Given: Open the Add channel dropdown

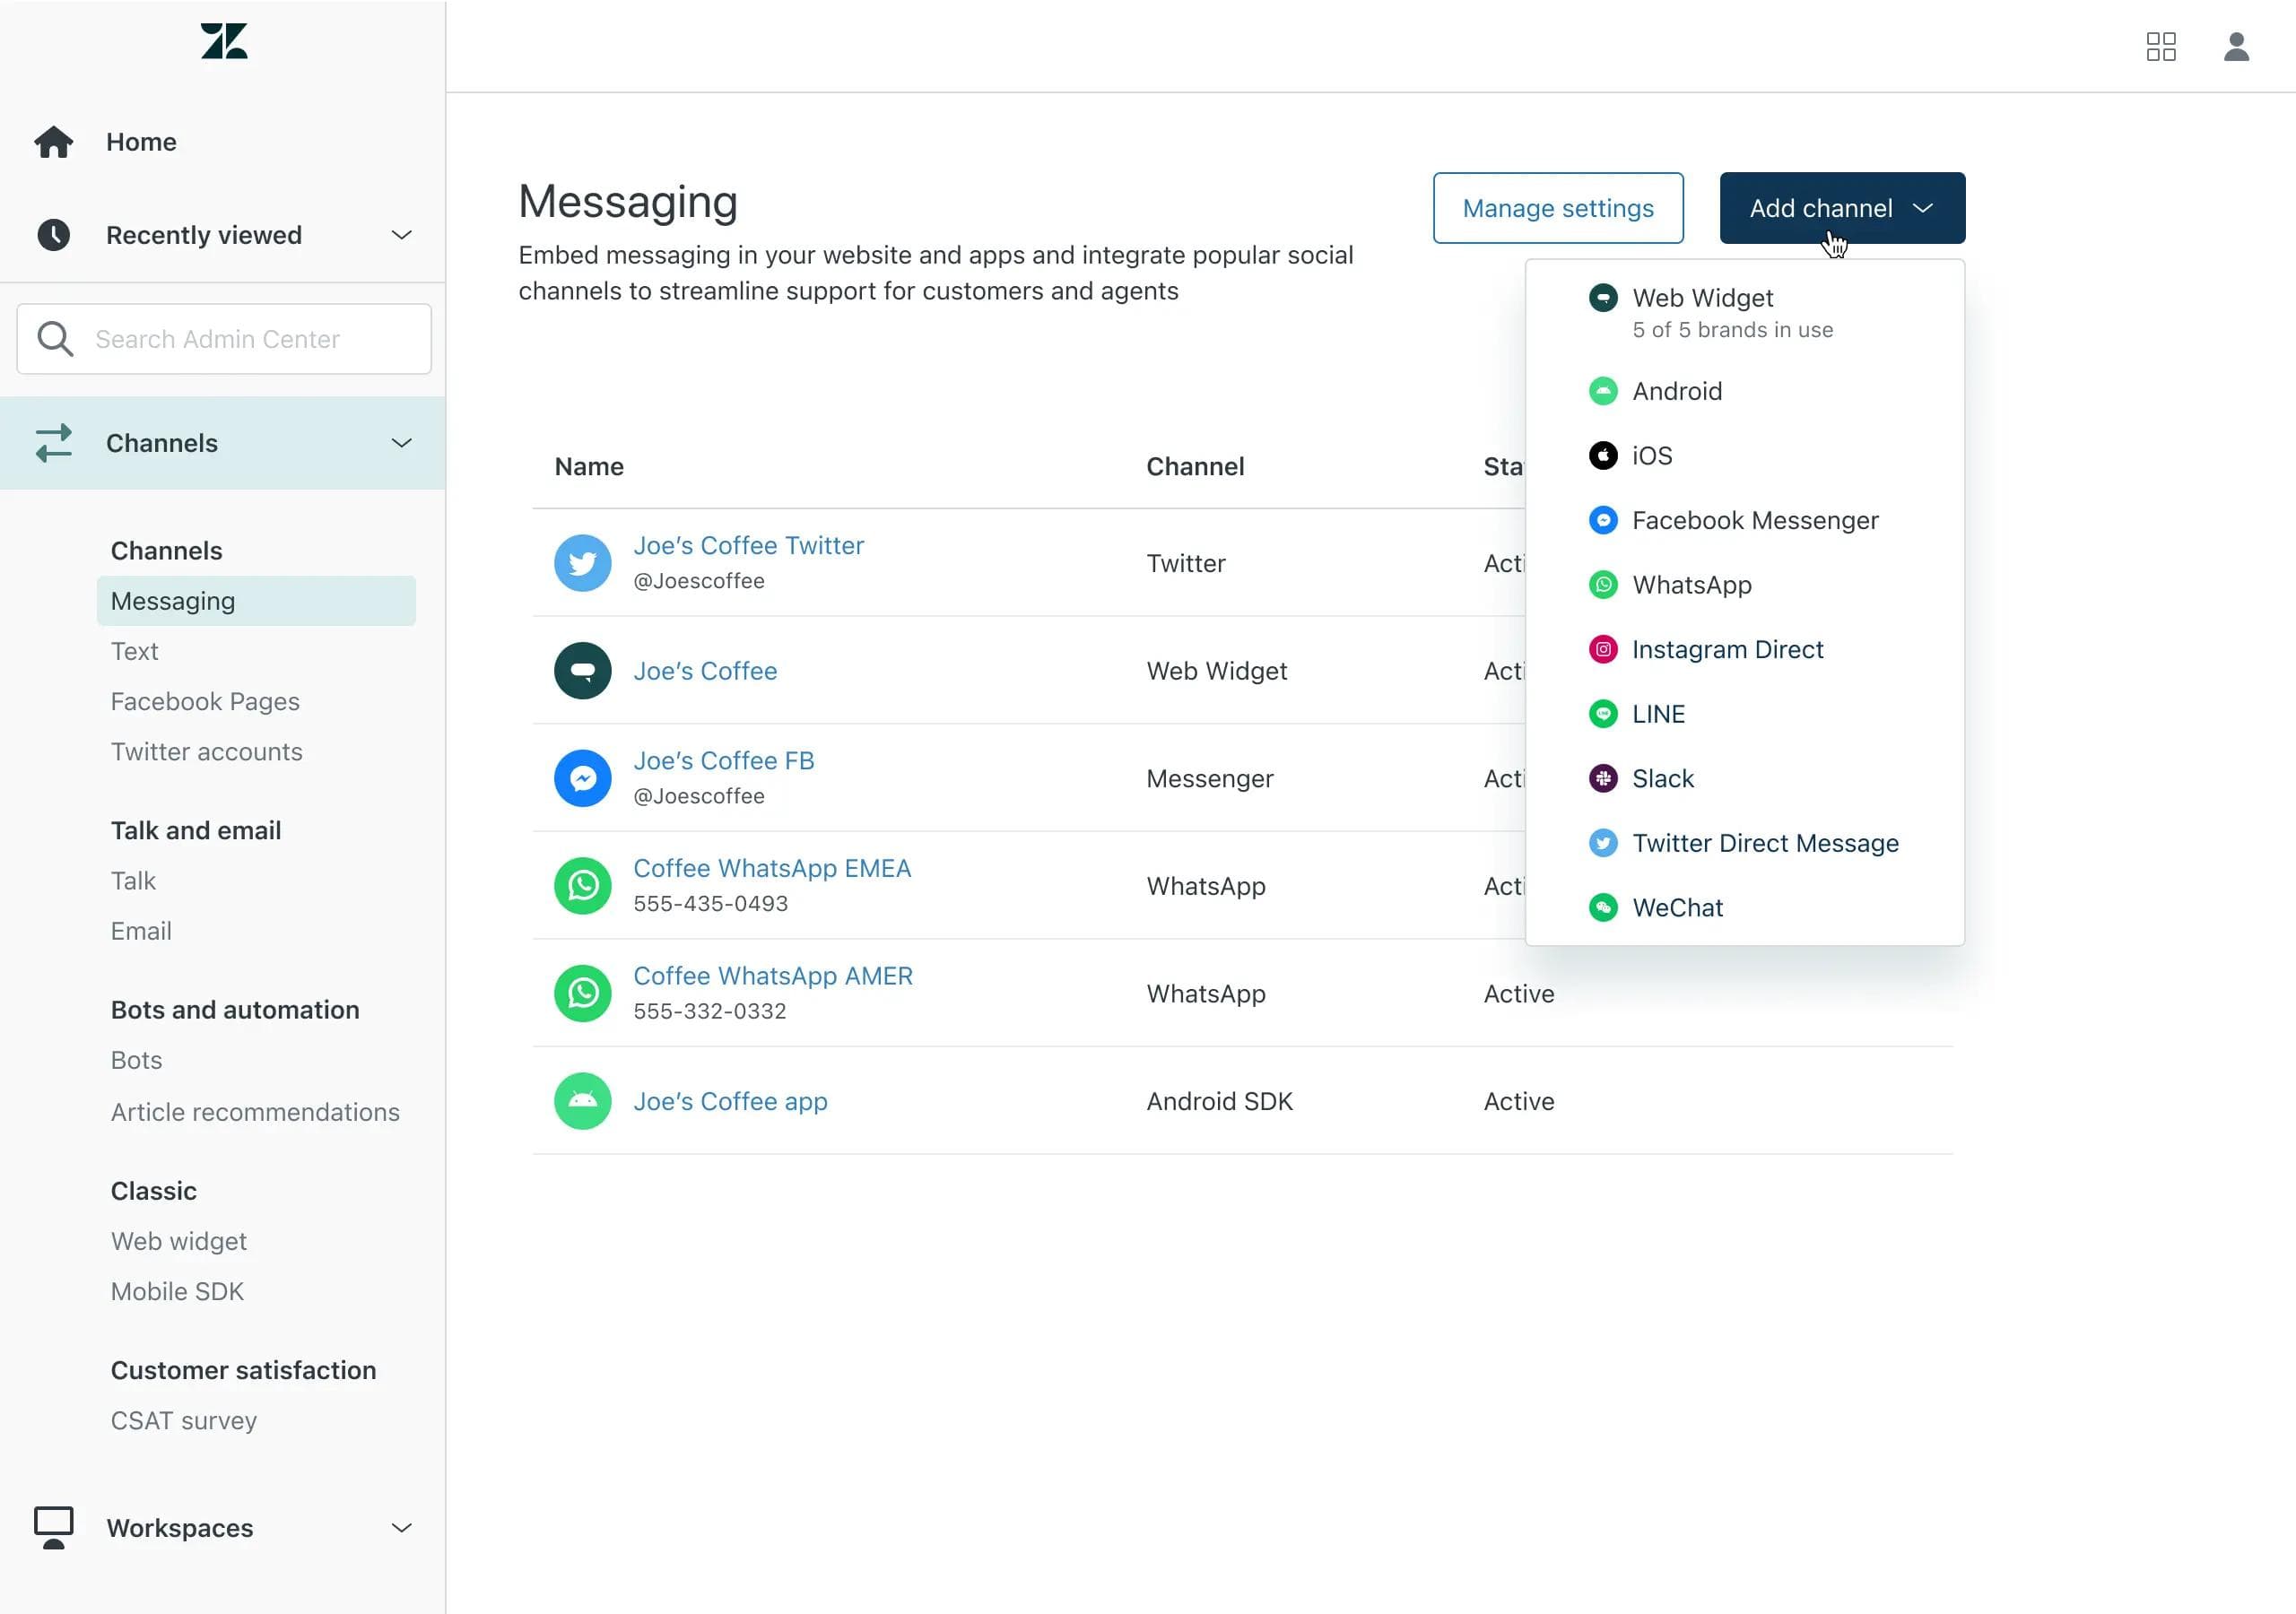Looking at the screenshot, I should point(1840,207).
